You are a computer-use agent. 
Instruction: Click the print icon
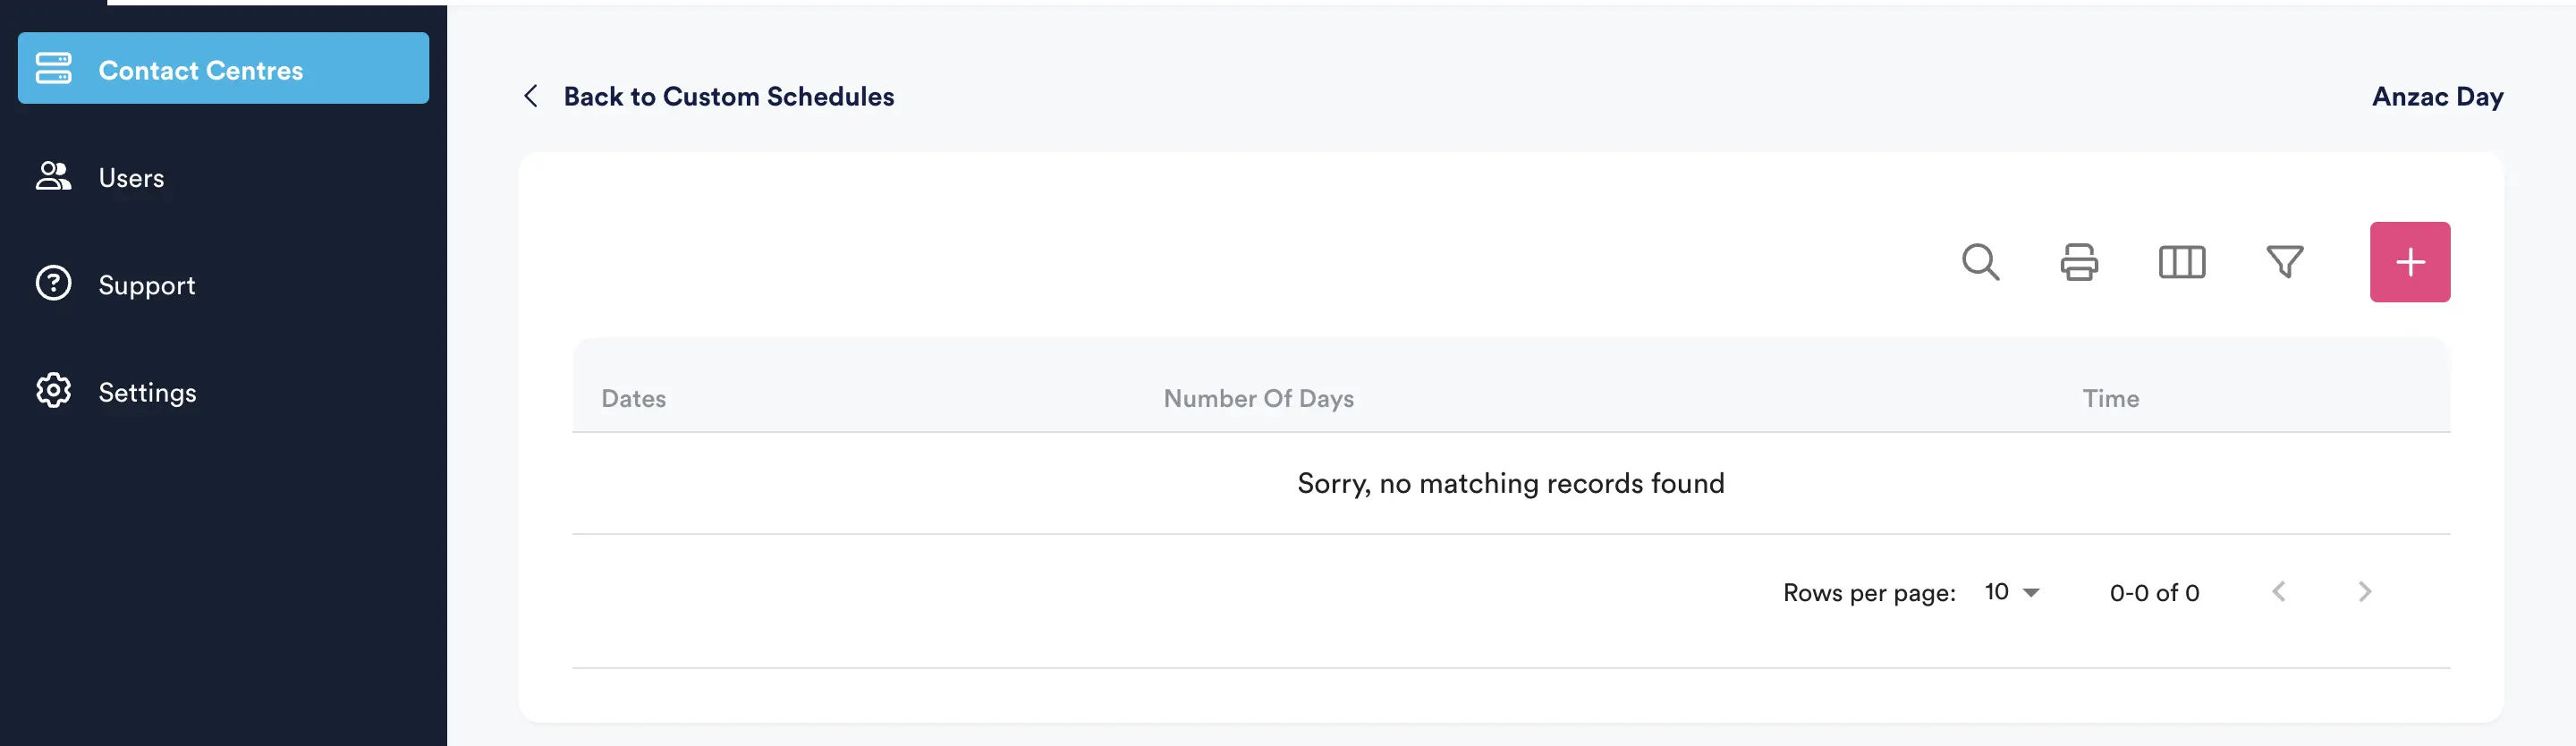pyautogui.click(x=2080, y=263)
